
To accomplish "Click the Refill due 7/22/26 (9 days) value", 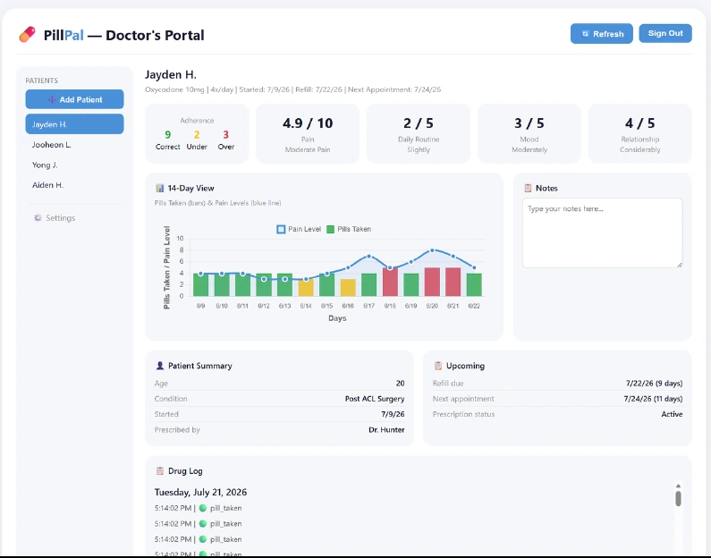I will (x=654, y=383).
